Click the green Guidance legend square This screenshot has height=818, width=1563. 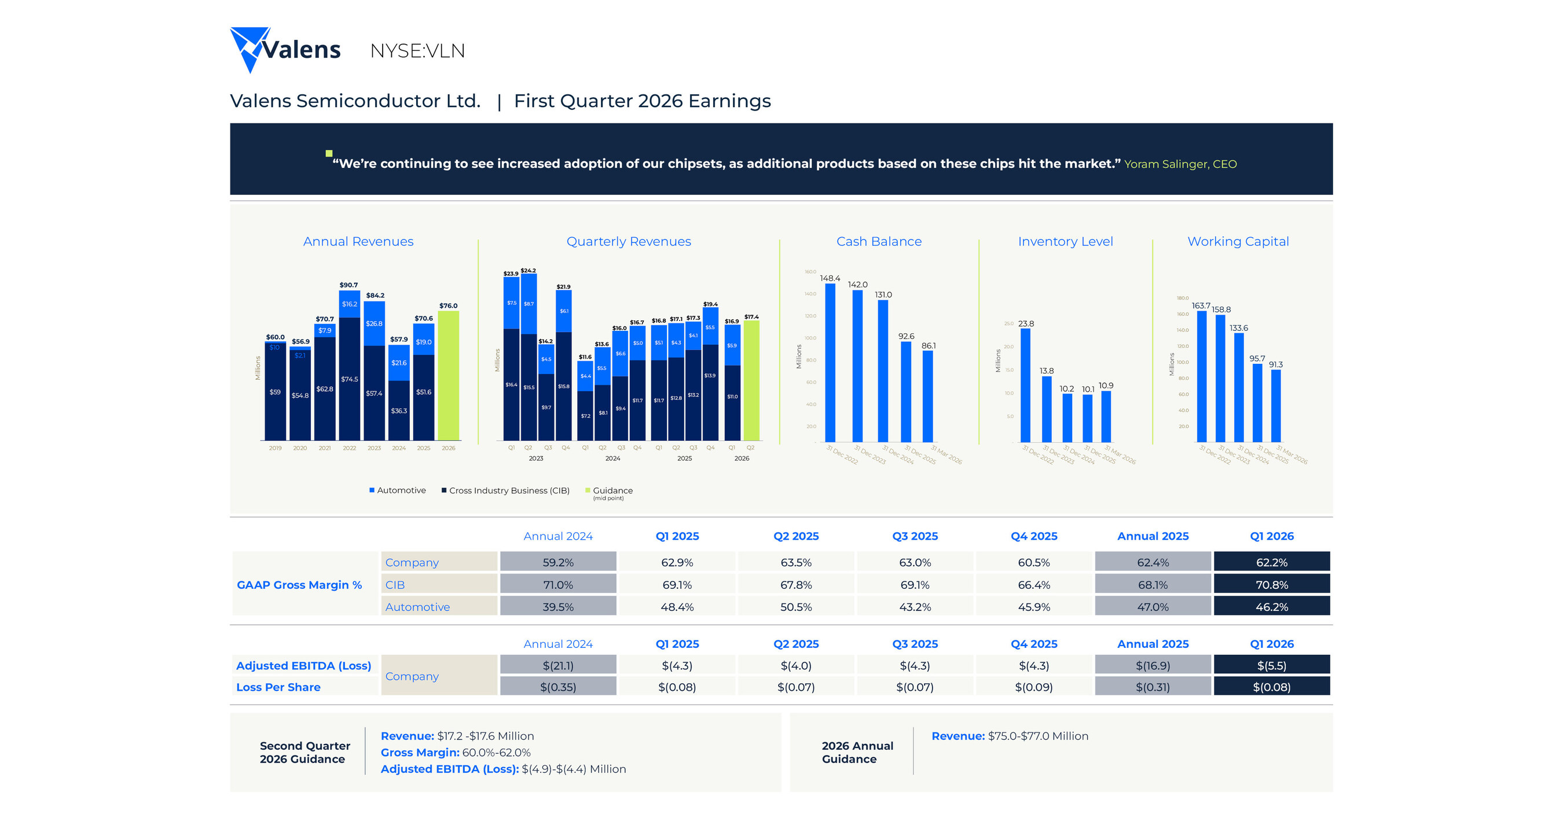coord(588,490)
